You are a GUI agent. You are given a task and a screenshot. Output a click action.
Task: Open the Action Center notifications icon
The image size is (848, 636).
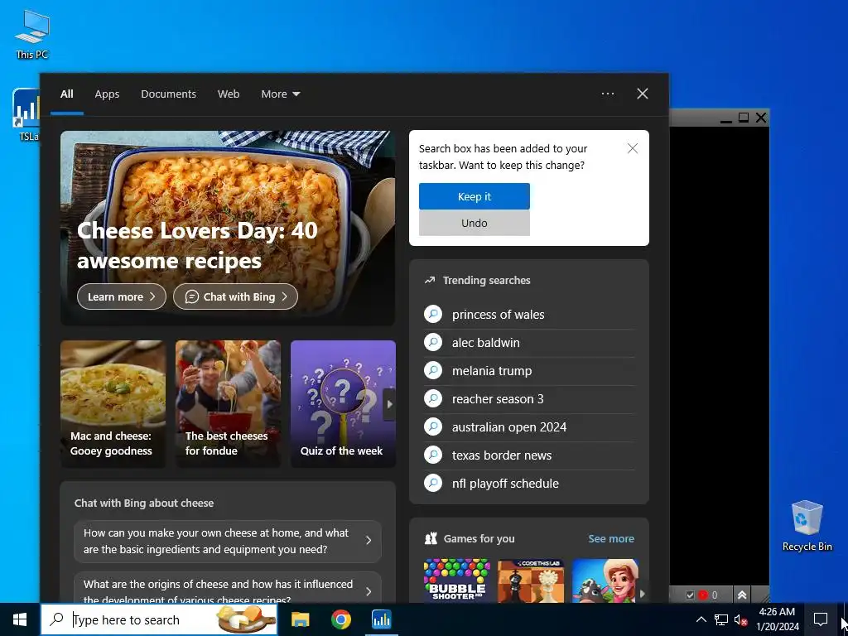[821, 619]
